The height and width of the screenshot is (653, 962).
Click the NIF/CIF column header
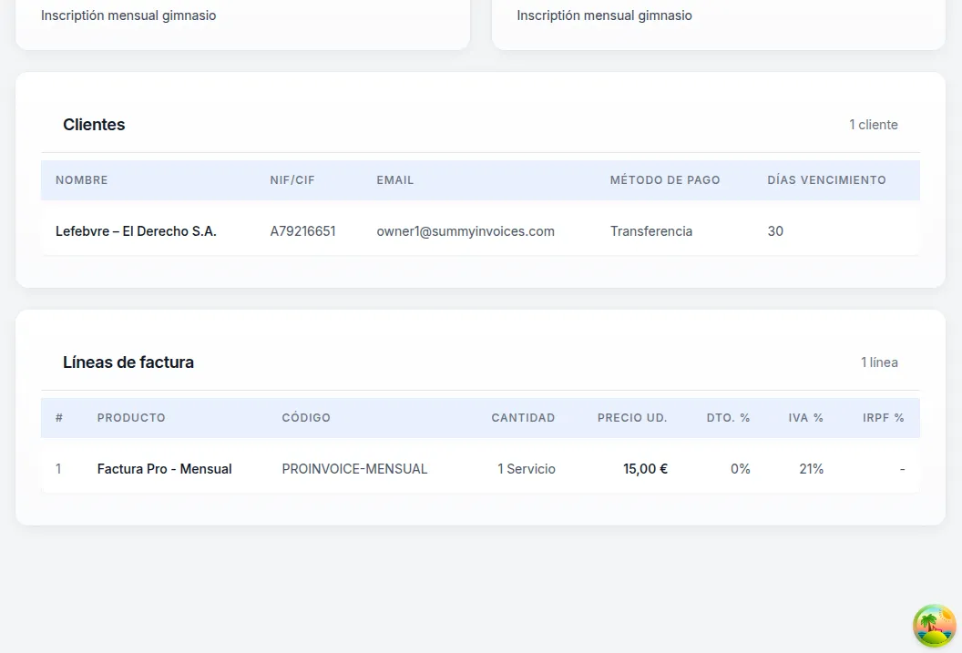(x=292, y=180)
